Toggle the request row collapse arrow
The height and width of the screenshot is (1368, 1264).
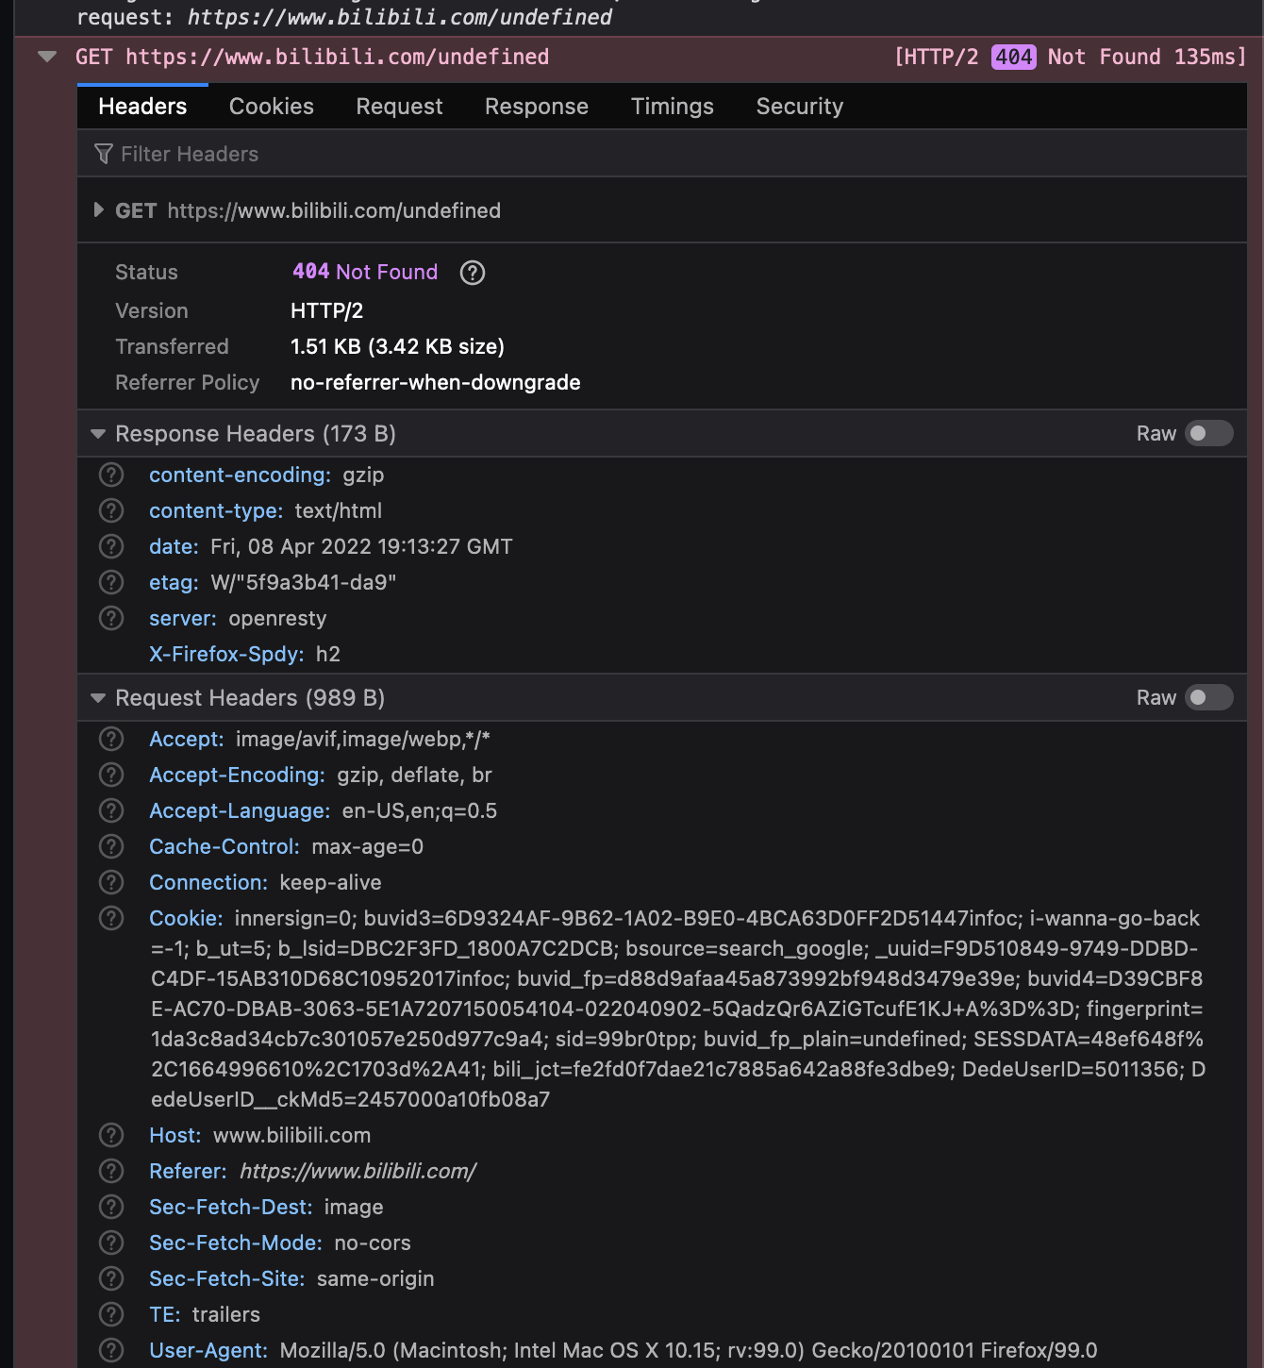[45, 57]
